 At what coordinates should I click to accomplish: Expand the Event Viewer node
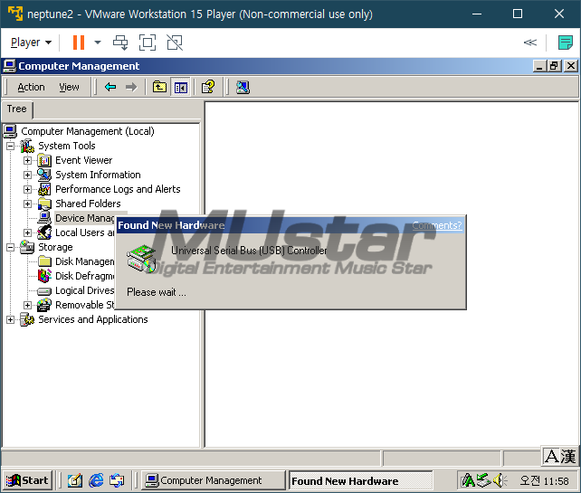coord(27,160)
